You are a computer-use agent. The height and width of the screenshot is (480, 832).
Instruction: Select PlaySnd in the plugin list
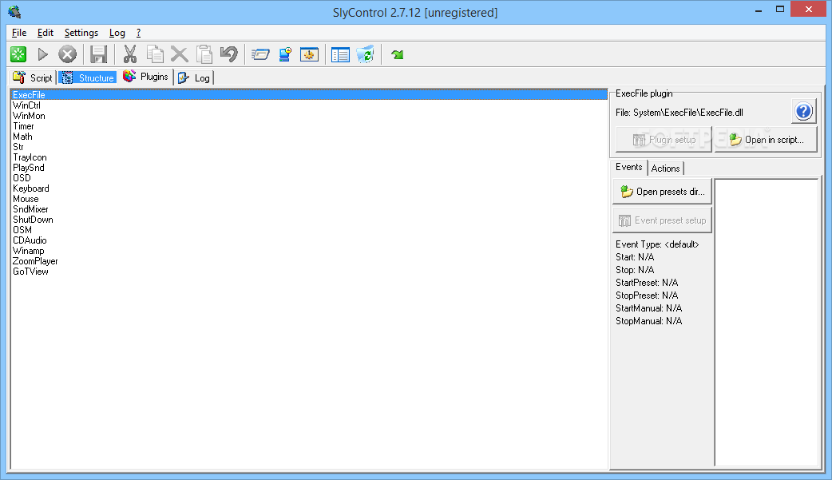click(x=309, y=167)
